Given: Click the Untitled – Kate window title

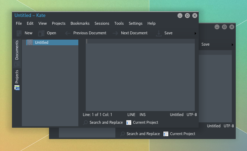Looking at the screenshot, I should 30,16.
